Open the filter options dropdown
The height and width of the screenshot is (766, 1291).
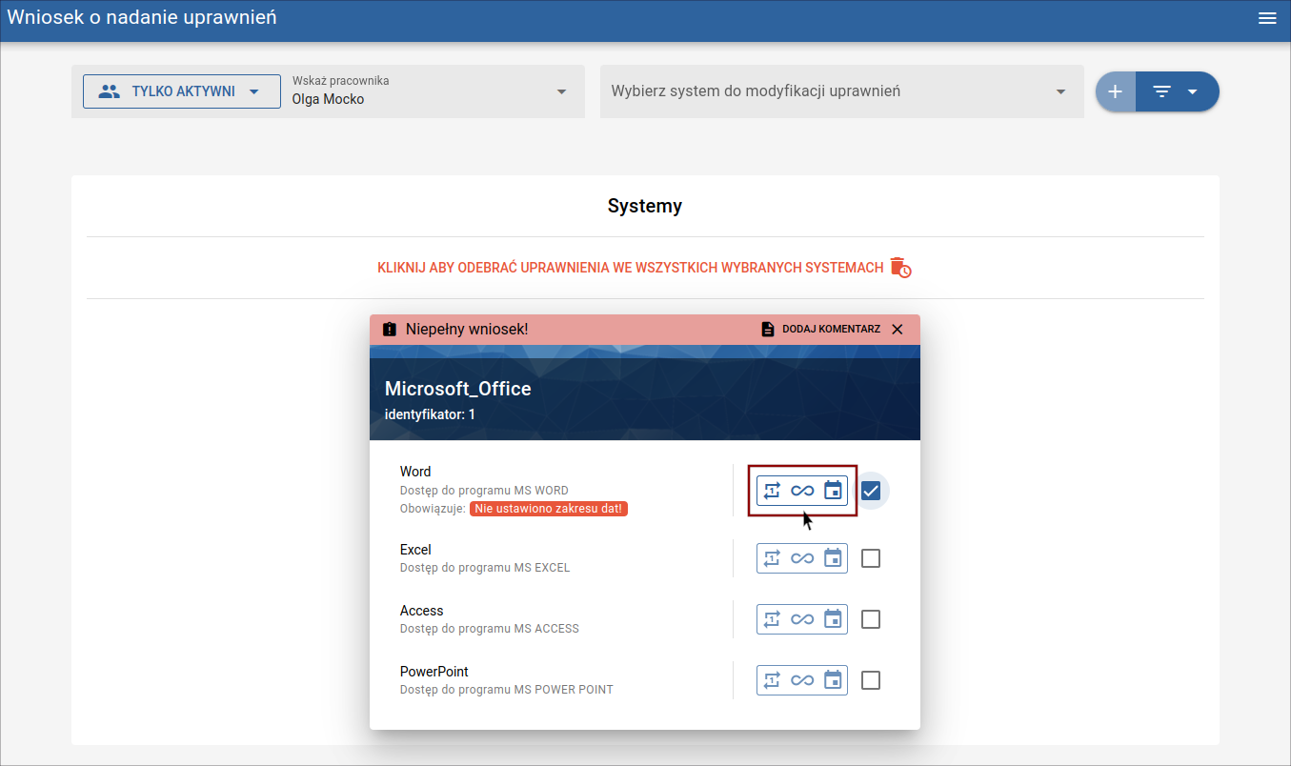pos(1178,91)
